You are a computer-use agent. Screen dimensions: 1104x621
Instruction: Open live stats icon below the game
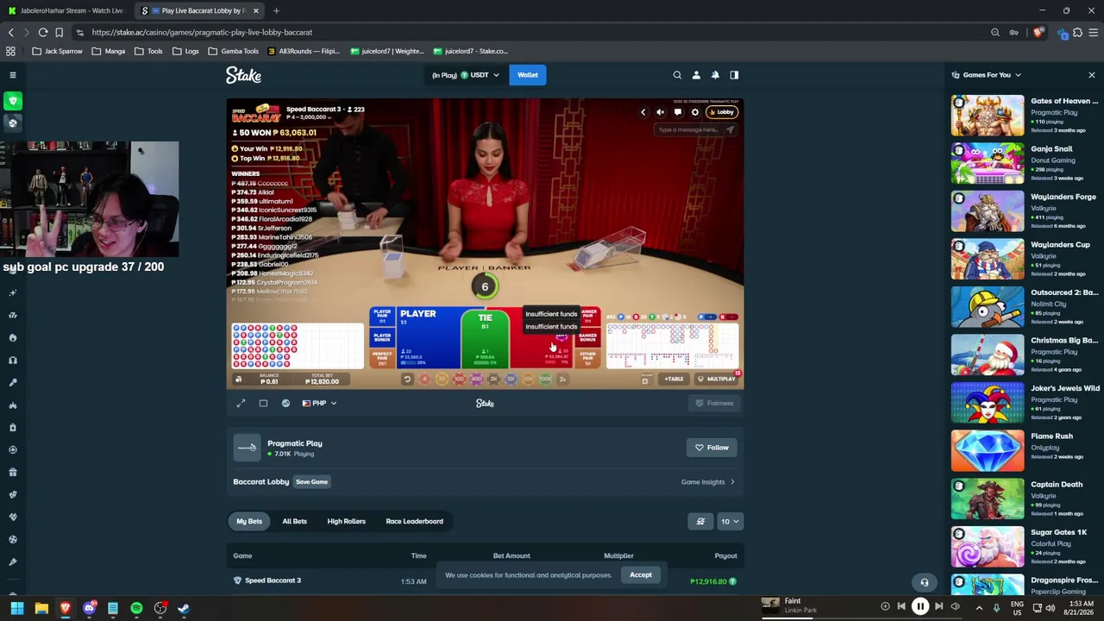point(285,403)
